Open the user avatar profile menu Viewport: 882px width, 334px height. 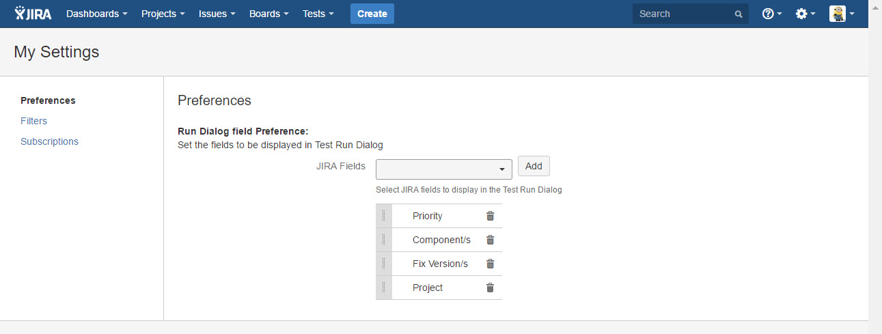click(x=842, y=14)
